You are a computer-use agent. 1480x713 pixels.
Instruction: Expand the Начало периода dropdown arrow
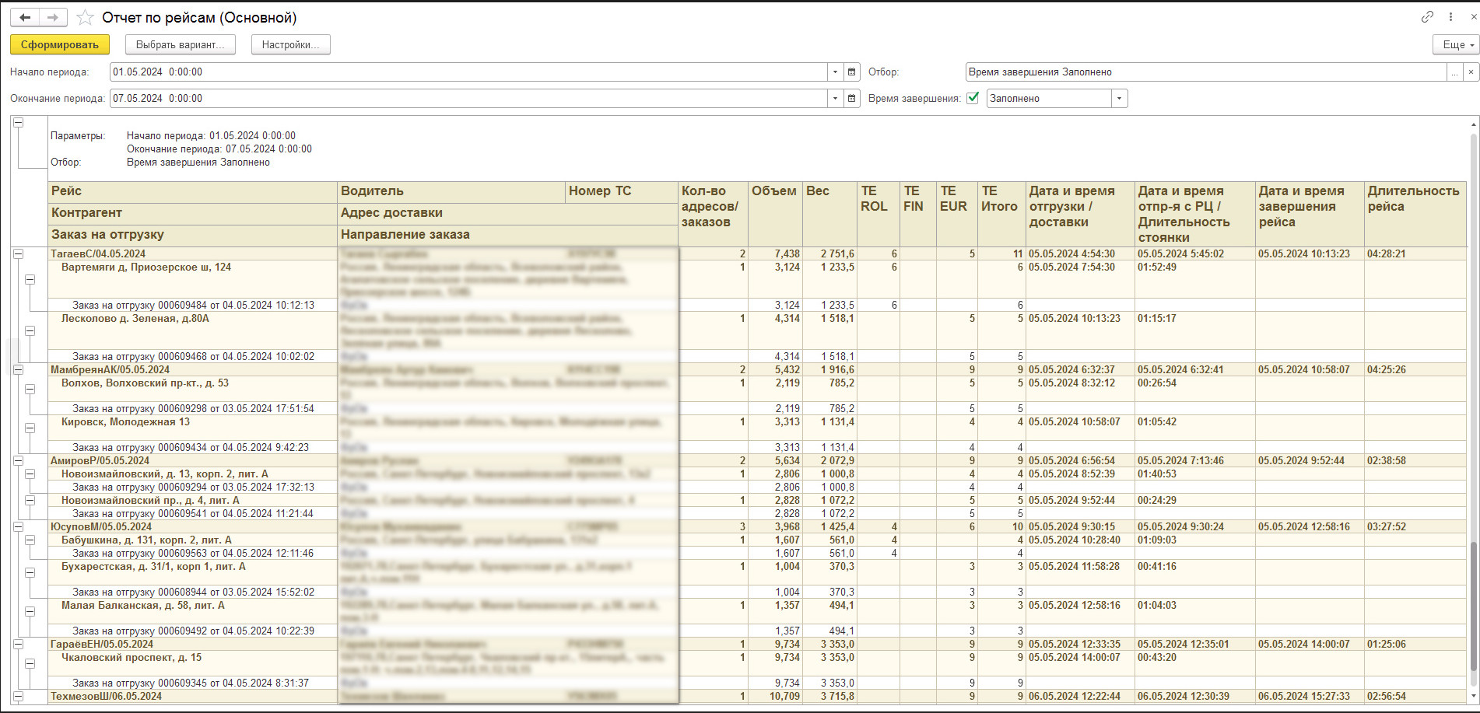[835, 72]
